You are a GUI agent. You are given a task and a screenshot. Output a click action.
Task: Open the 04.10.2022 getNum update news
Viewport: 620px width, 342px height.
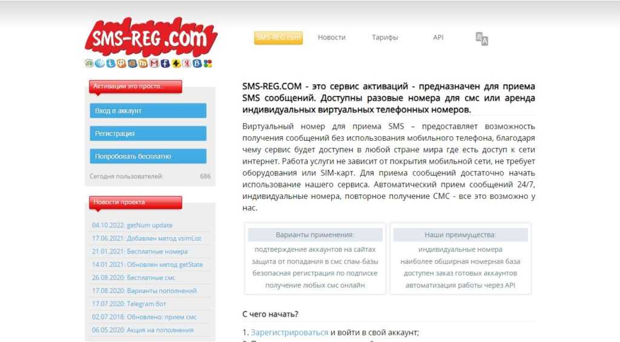point(132,225)
